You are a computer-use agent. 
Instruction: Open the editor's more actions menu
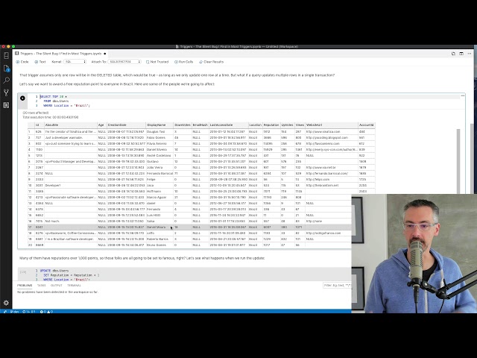click(x=470, y=54)
